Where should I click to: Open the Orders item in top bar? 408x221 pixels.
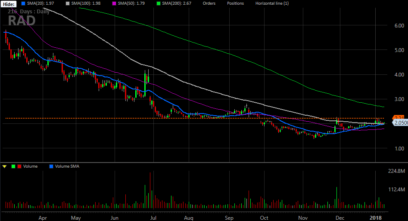click(209, 3)
